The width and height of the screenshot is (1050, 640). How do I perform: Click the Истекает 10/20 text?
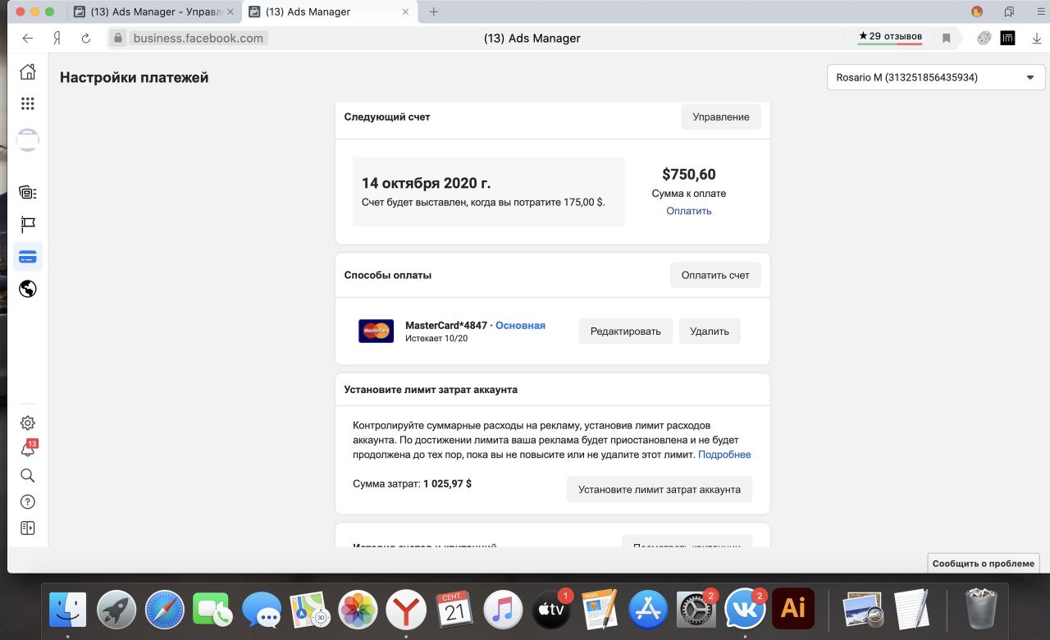(x=436, y=338)
